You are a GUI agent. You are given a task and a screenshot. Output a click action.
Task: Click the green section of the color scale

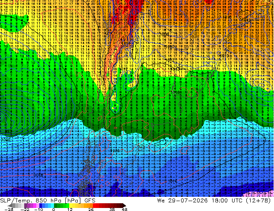[61, 205]
